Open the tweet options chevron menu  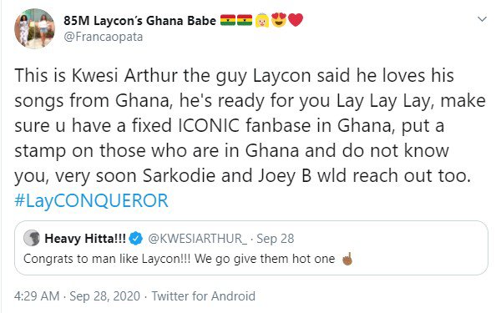482,19
